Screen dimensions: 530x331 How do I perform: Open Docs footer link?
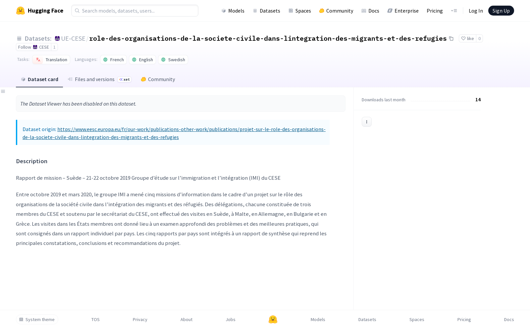point(509,319)
